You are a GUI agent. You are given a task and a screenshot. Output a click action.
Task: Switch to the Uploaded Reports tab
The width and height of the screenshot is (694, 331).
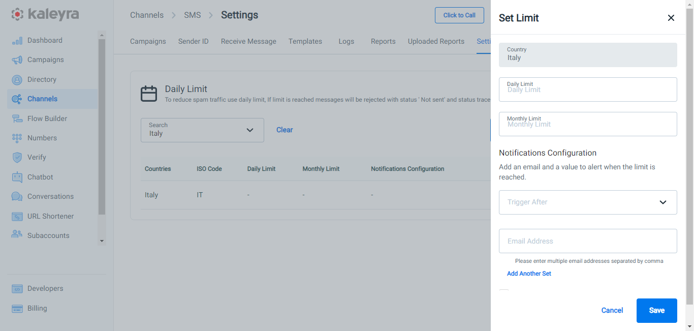(436, 41)
